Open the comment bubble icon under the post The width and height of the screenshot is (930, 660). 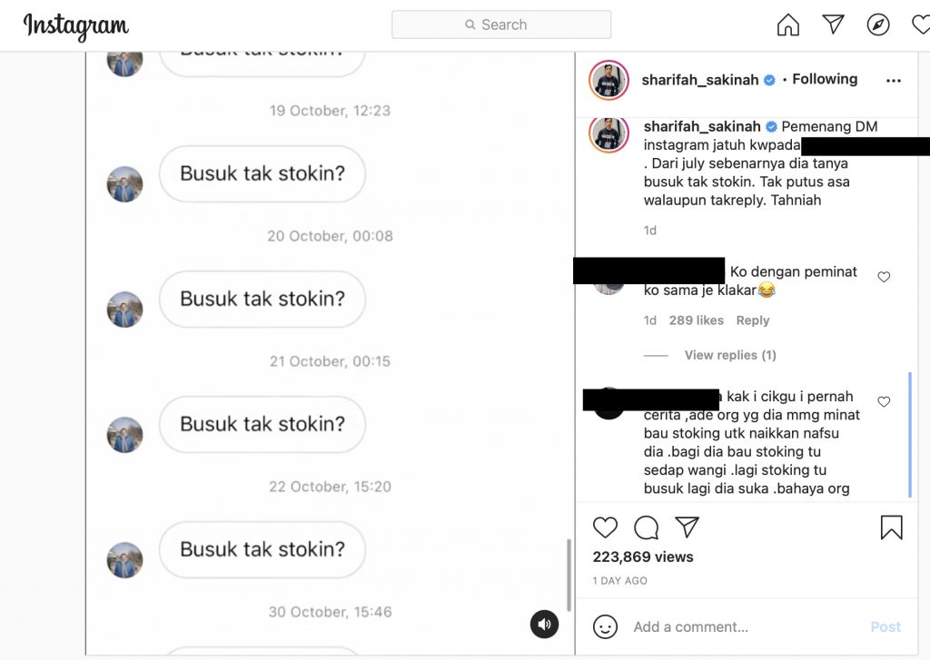point(646,527)
